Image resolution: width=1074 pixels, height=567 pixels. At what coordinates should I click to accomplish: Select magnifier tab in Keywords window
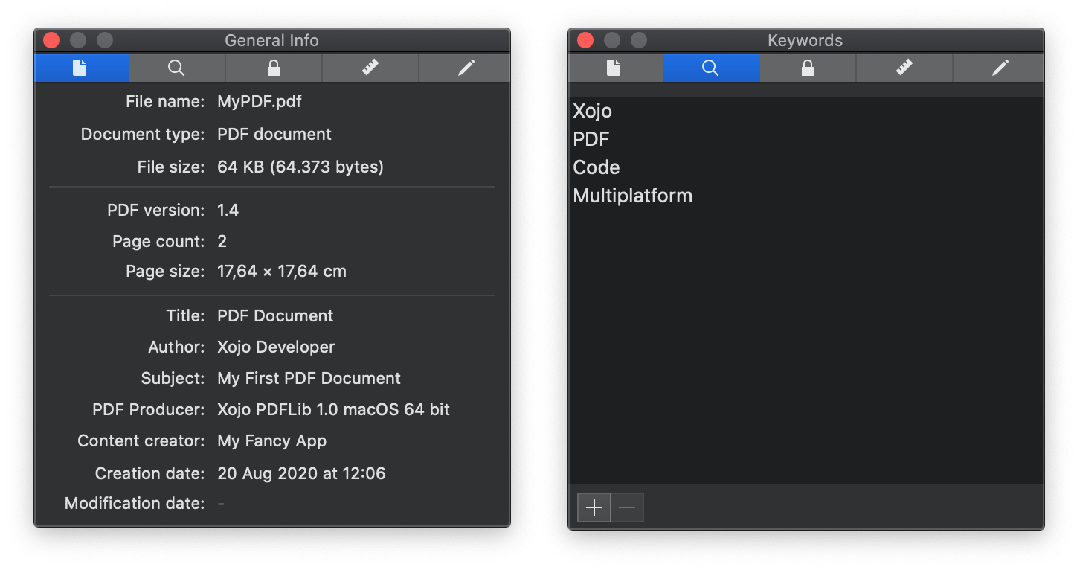click(x=711, y=68)
